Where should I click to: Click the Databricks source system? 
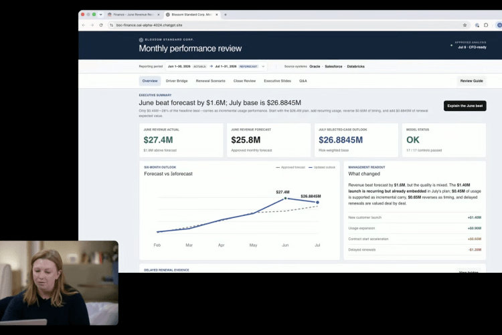point(355,67)
